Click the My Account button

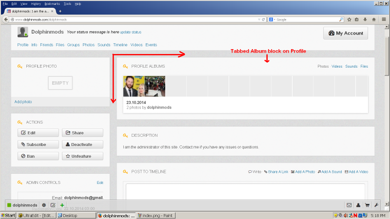[346, 33]
